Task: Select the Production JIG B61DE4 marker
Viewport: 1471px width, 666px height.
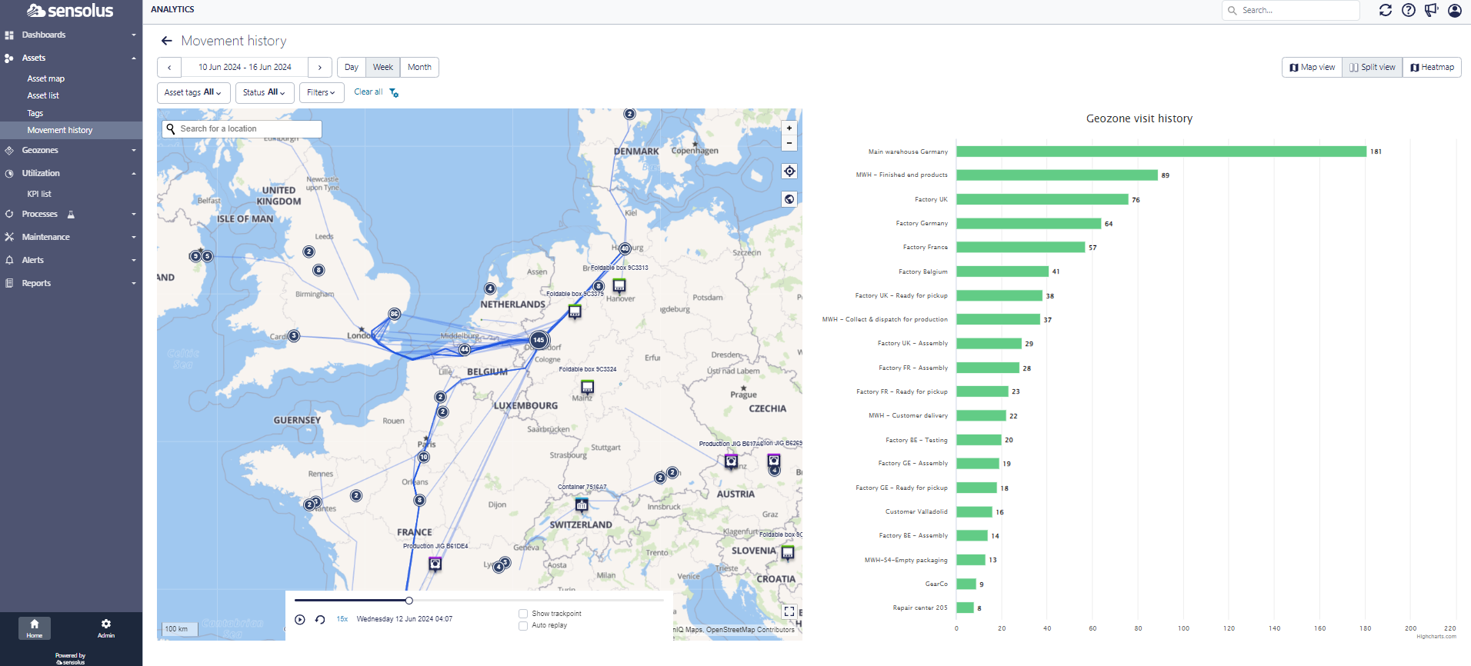Action: point(435,564)
